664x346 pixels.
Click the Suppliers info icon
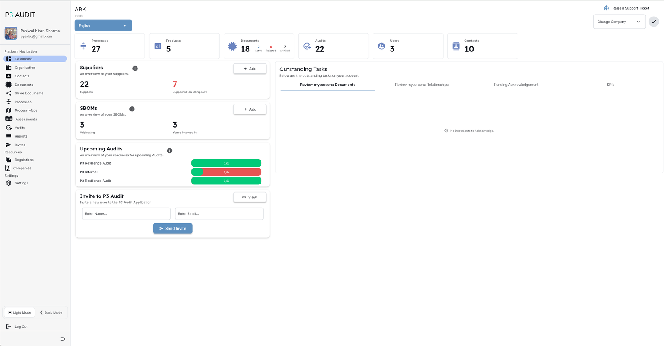click(x=135, y=68)
